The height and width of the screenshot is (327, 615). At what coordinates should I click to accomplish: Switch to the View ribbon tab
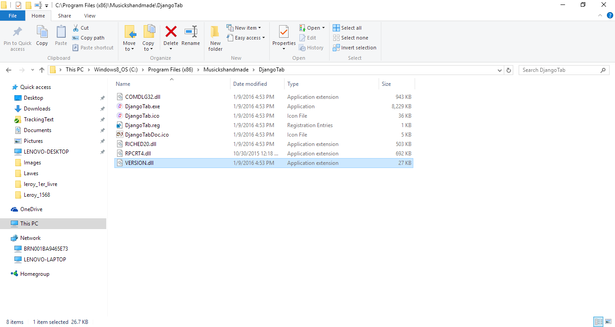point(90,16)
